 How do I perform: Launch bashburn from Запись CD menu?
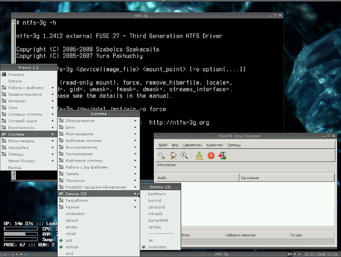(x=157, y=194)
